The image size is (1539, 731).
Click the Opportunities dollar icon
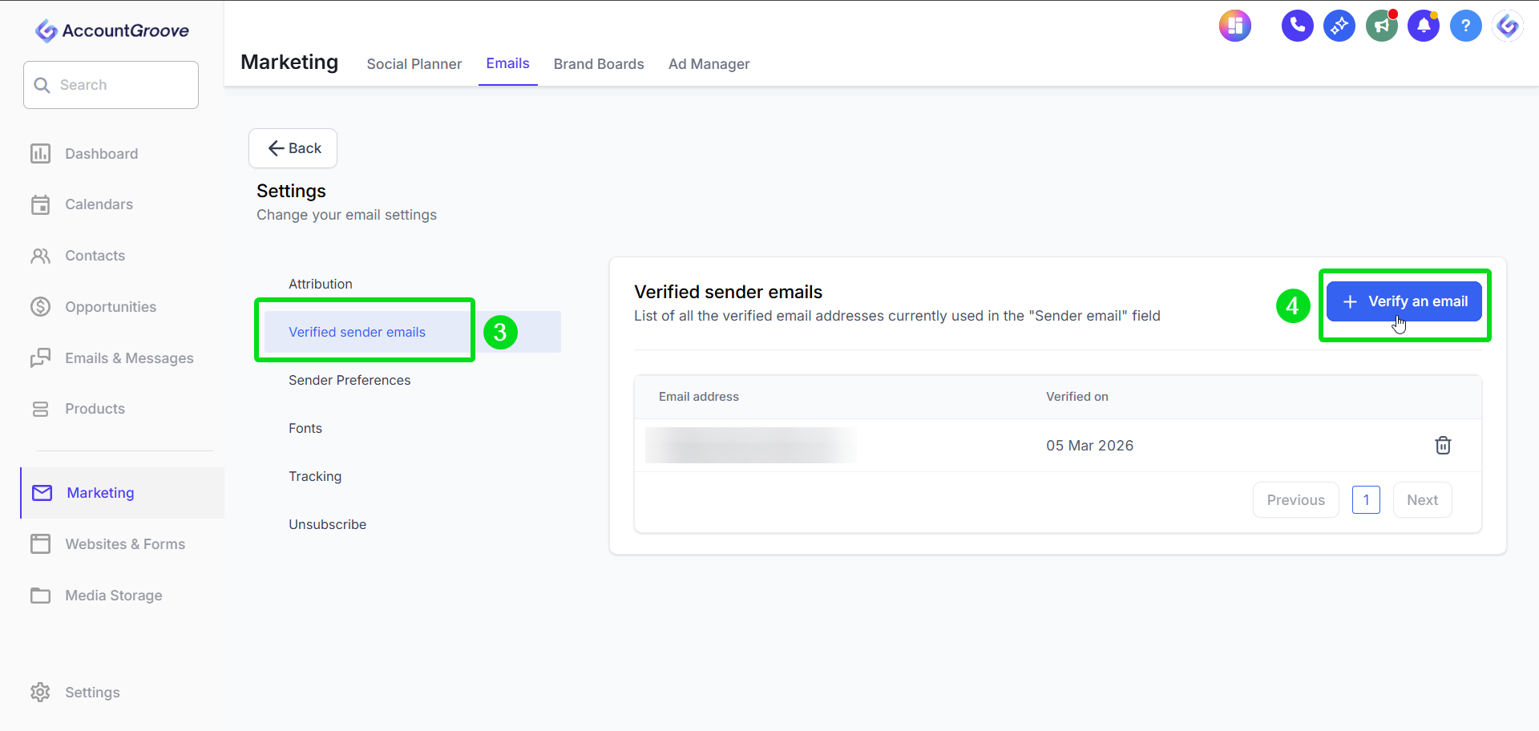tap(40, 307)
